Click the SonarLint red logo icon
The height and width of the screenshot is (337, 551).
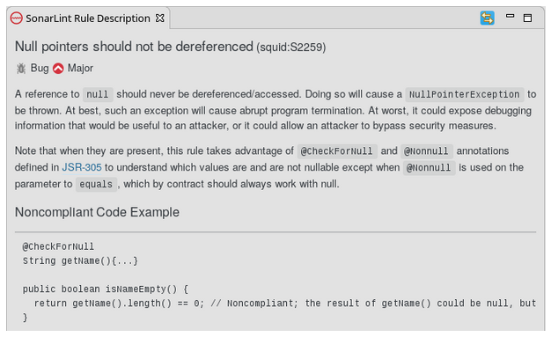16,18
